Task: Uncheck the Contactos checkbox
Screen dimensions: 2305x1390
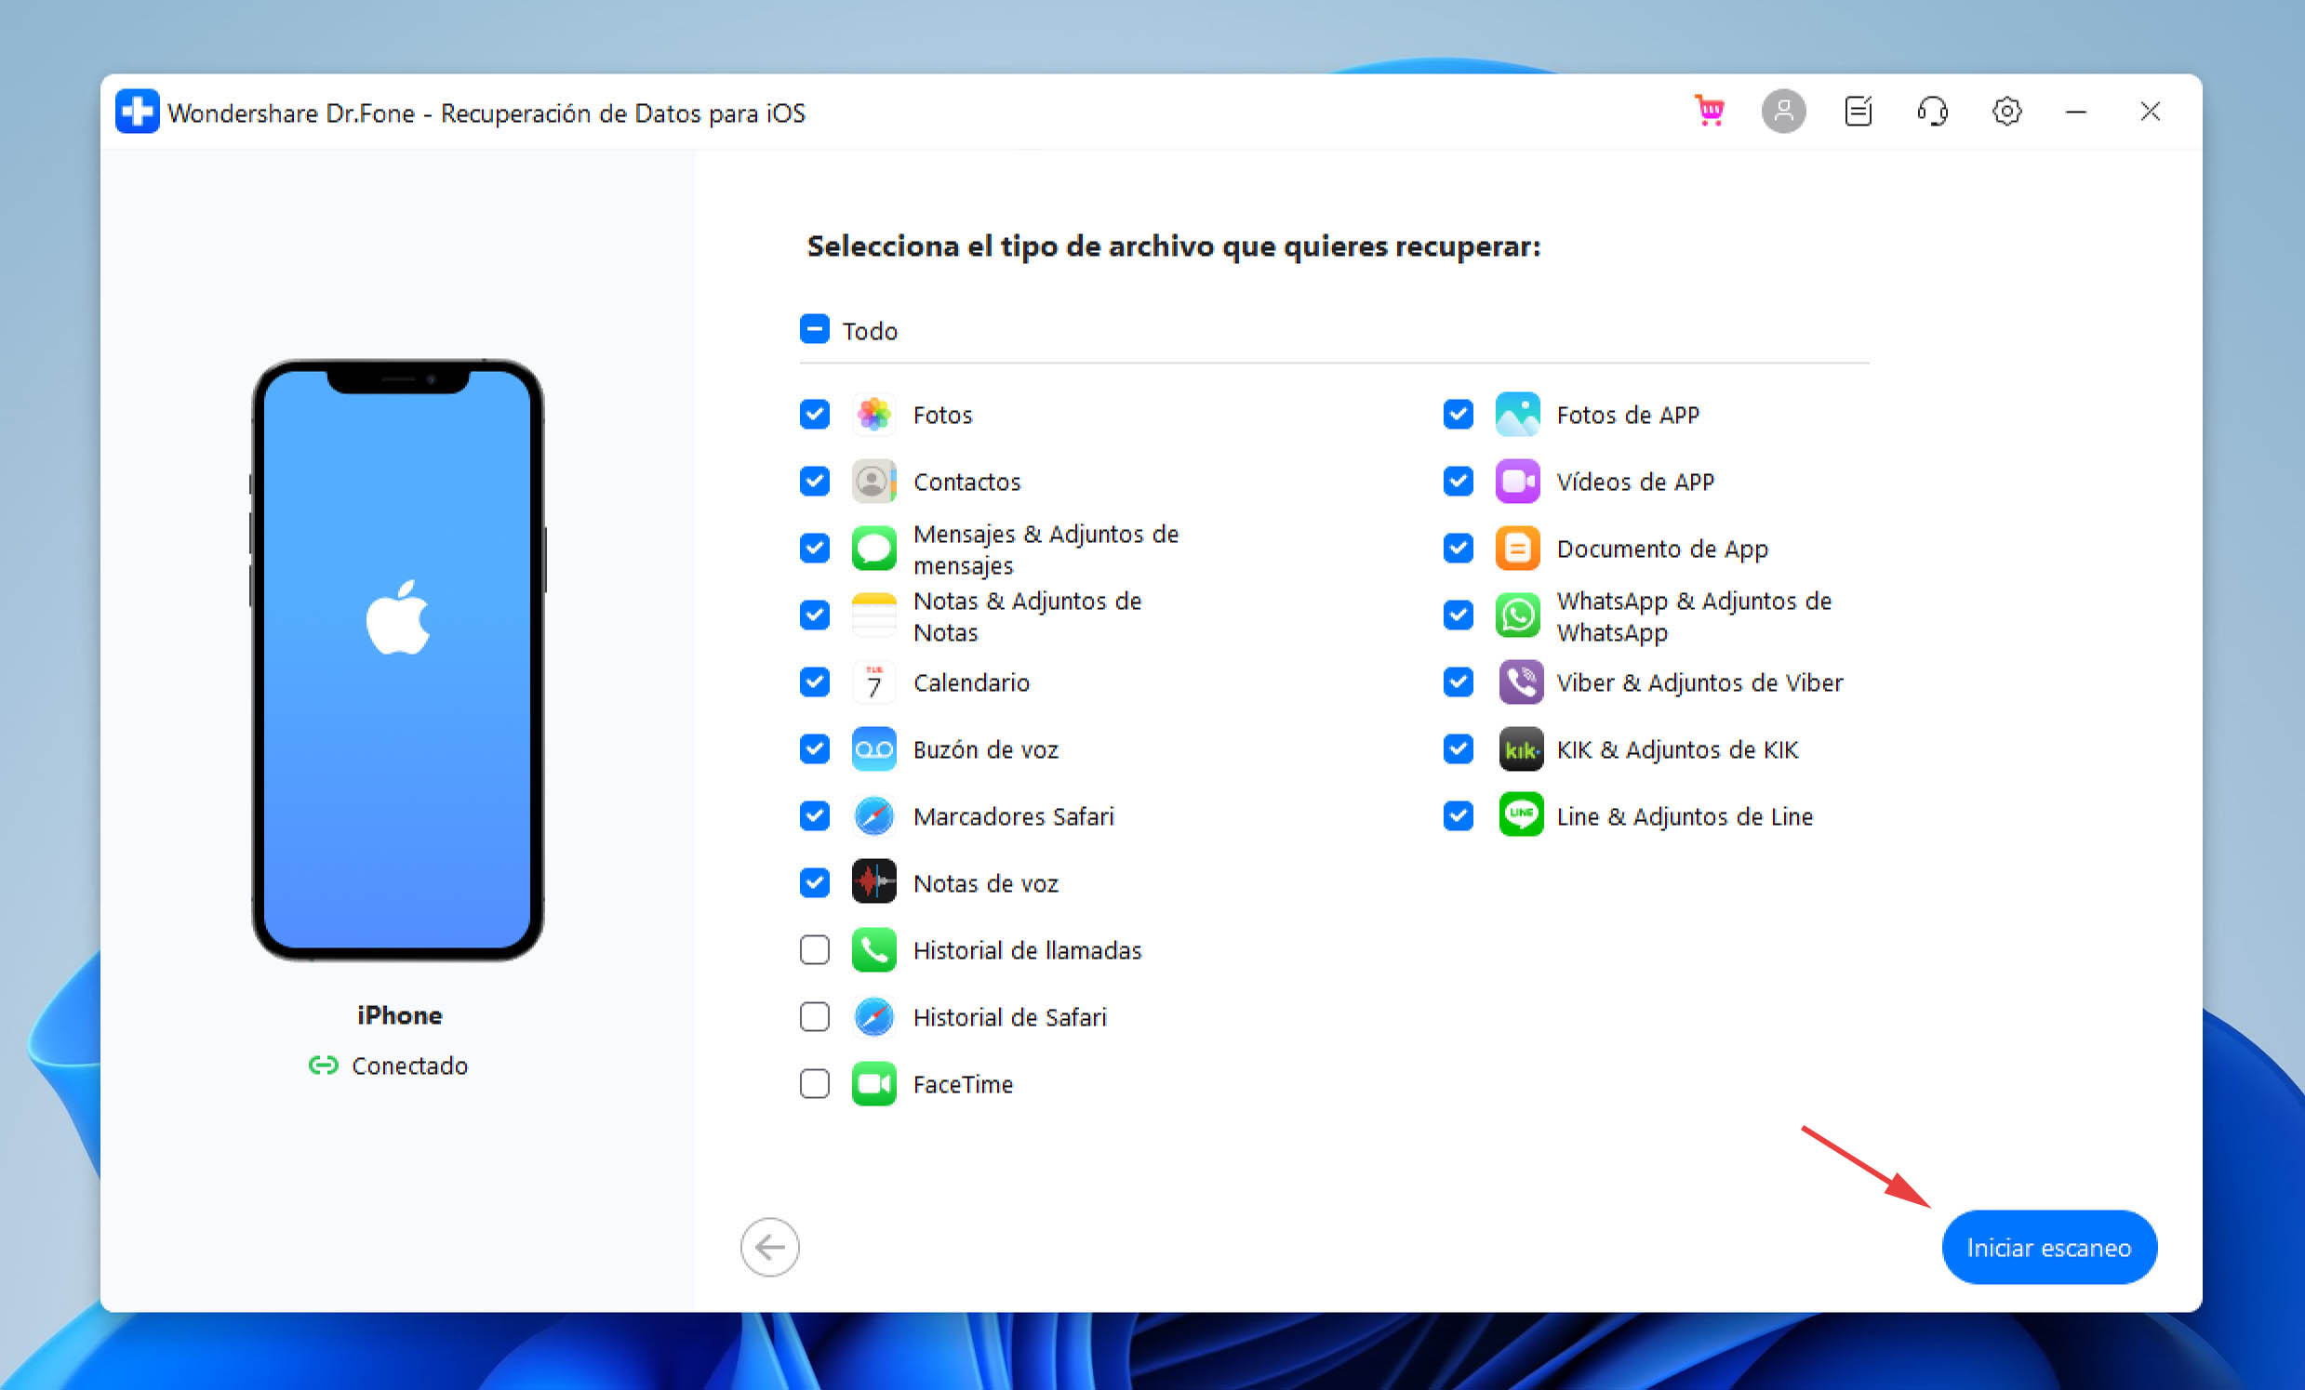Action: point(815,482)
